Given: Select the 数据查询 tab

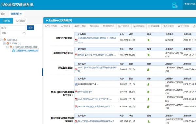Looking at the screenshot, I should click(15, 14).
